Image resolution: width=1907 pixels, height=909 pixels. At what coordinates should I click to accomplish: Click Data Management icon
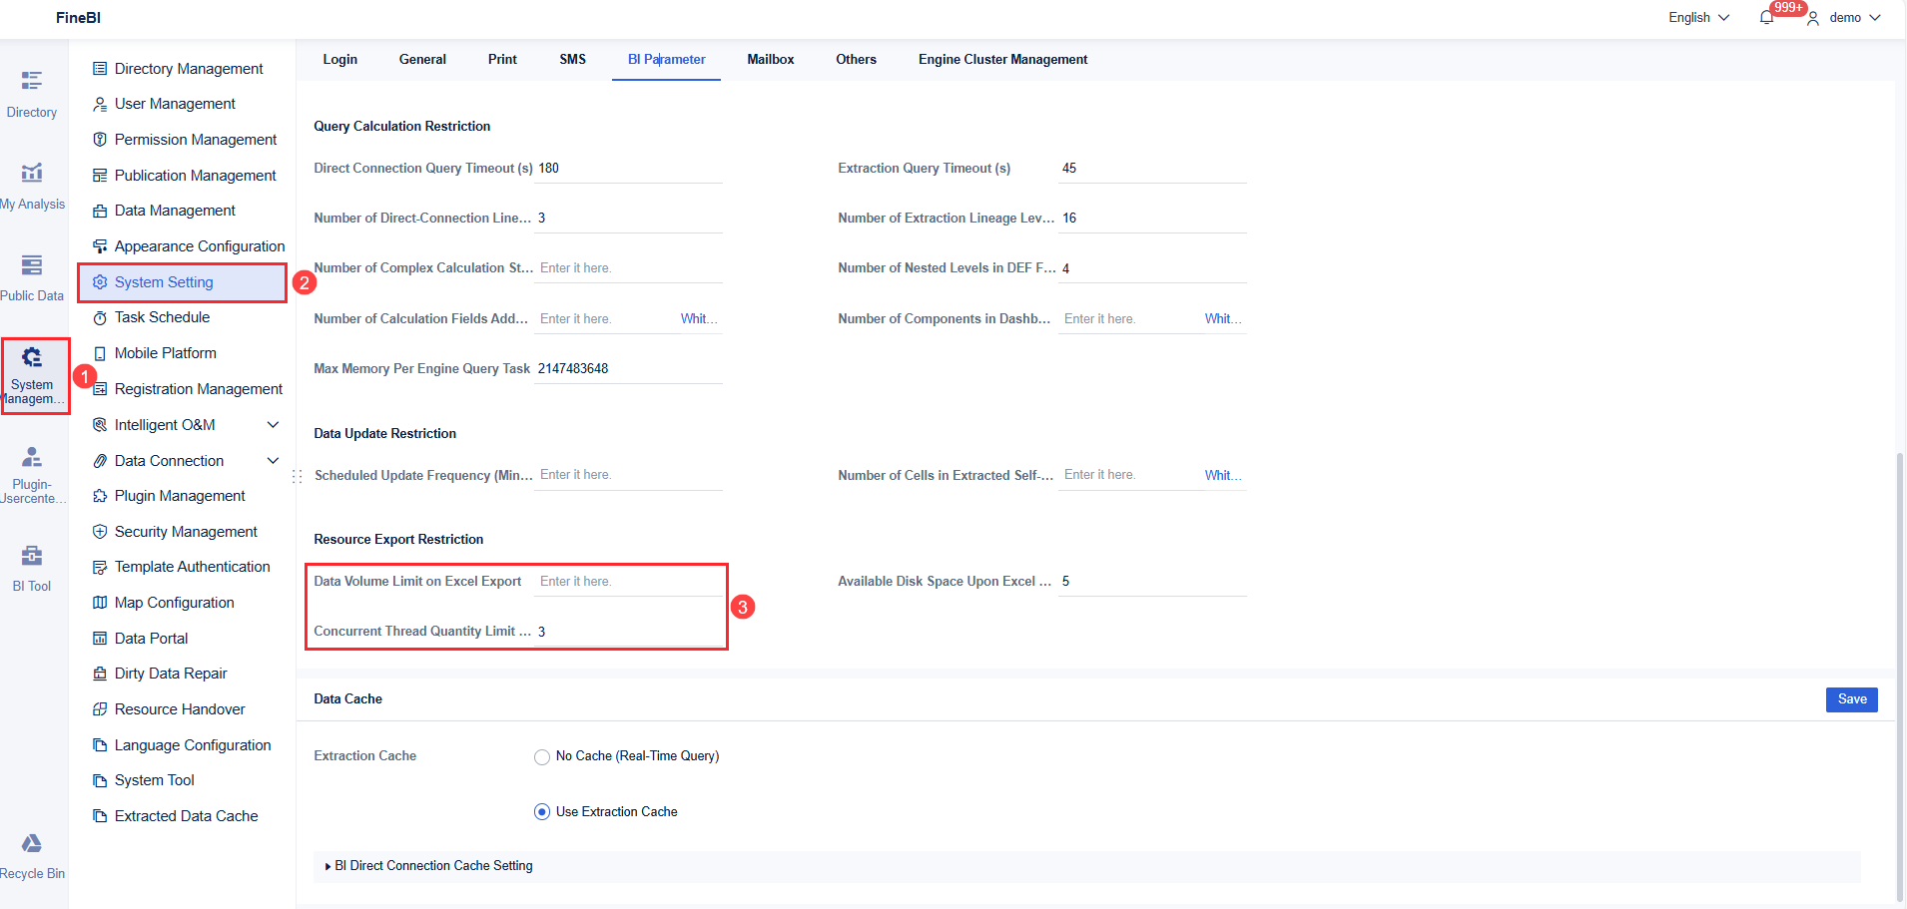coord(100,211)
